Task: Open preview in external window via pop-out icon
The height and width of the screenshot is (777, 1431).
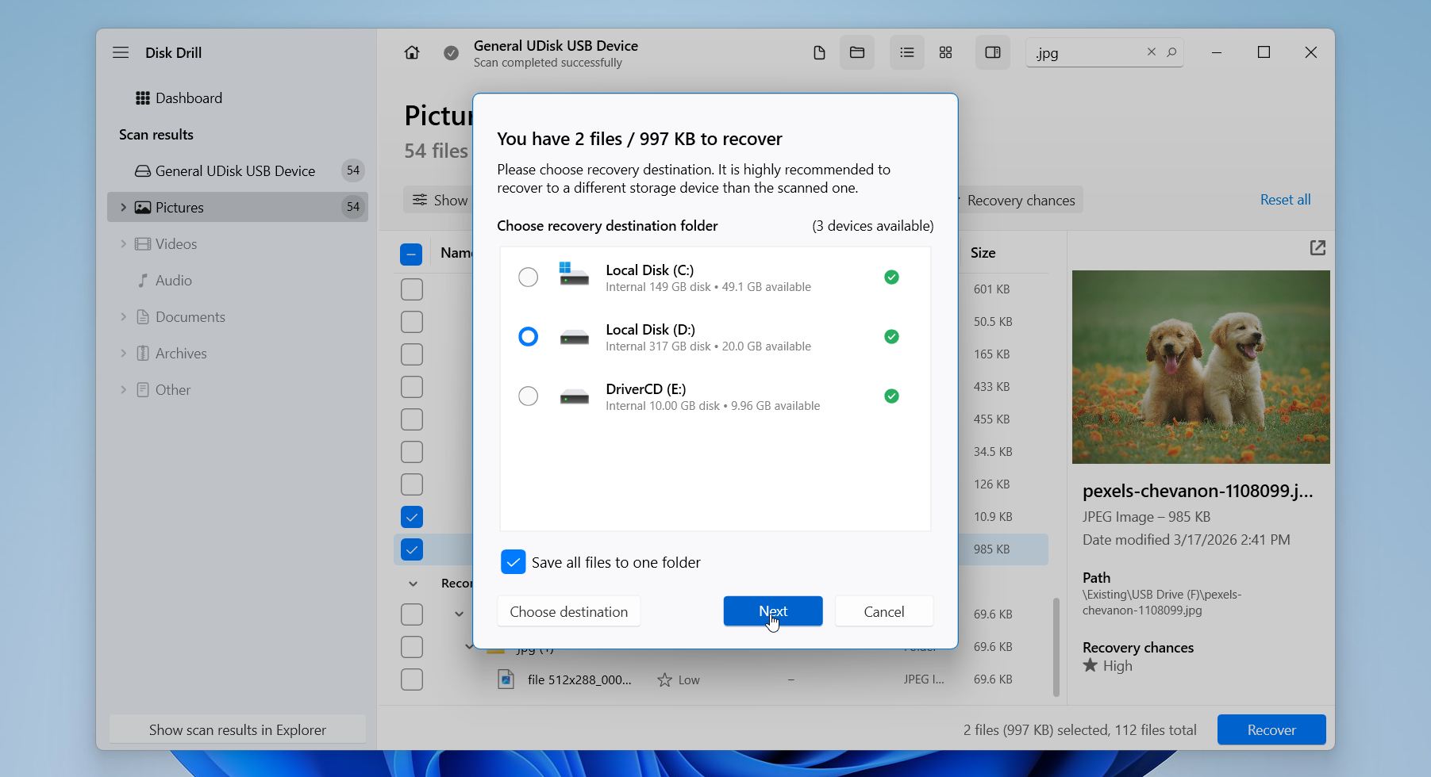Action: (x=1318, y=248)
